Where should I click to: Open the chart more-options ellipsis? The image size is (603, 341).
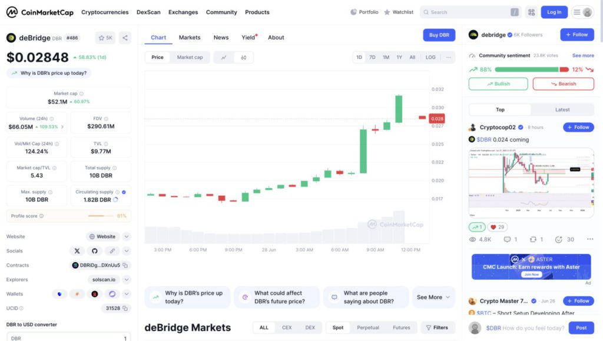tap(449, 57)
